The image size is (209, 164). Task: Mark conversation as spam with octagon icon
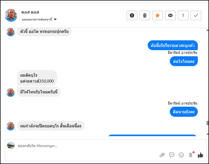[132, 15]
